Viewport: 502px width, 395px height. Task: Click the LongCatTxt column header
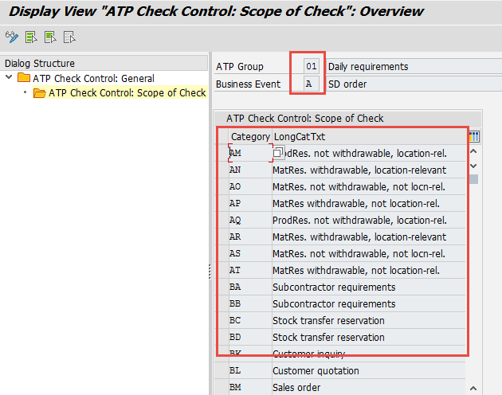click(x=369, y=137)
